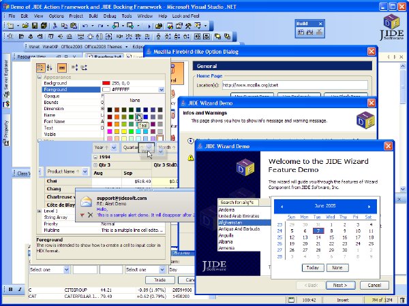
Task: Click None button below calendar
Action: 337,268
